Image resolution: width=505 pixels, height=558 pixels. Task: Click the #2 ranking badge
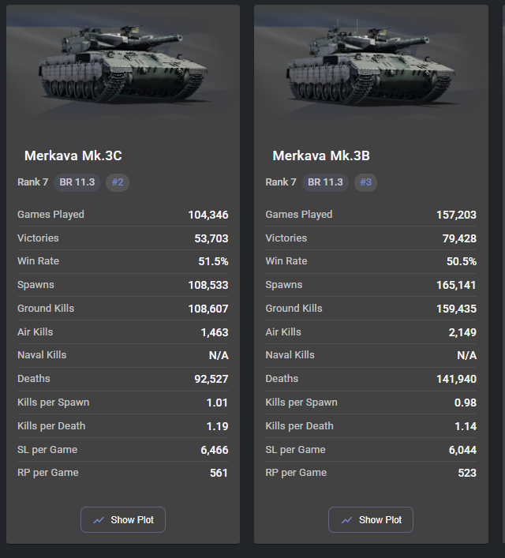118,182
